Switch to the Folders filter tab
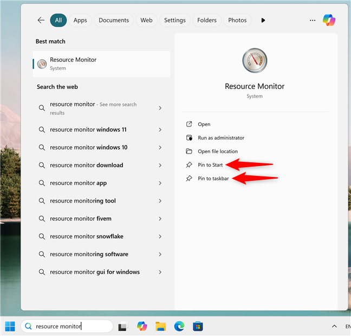351x336 pixels. click(x=207, y=20)
